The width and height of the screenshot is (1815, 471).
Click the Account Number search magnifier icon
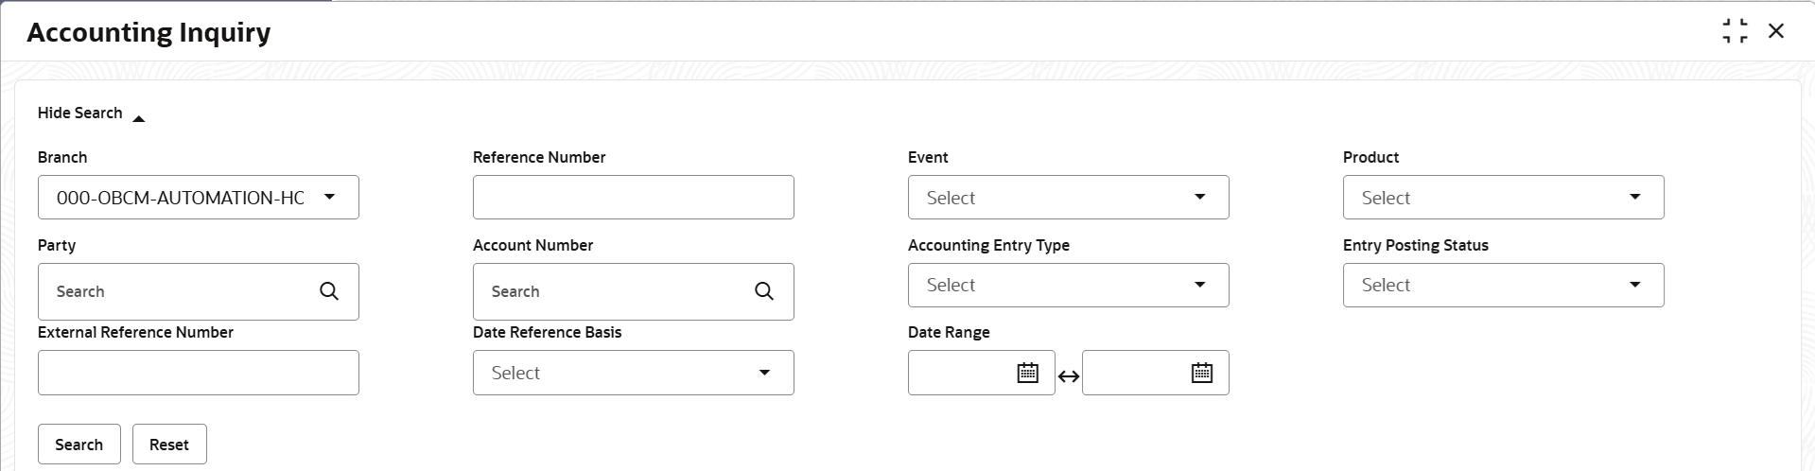pos(764,291)
